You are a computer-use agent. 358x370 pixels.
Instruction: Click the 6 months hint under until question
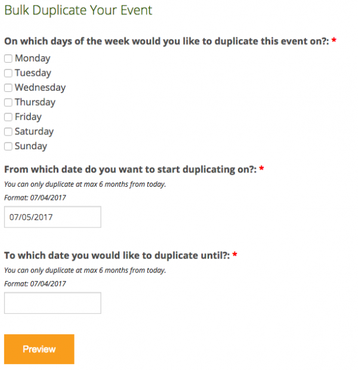tap(85, 270)
